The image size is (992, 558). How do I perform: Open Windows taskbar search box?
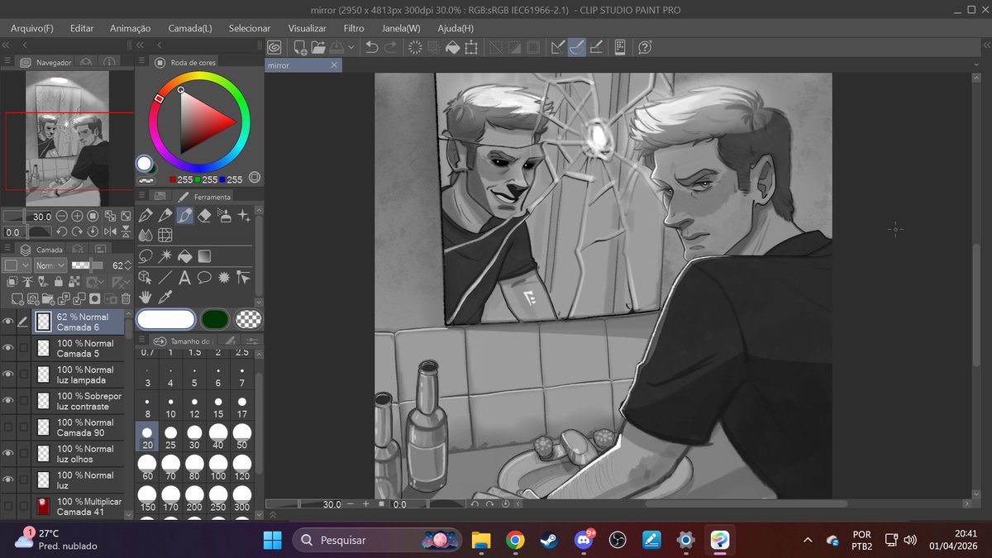click(377, 540)
